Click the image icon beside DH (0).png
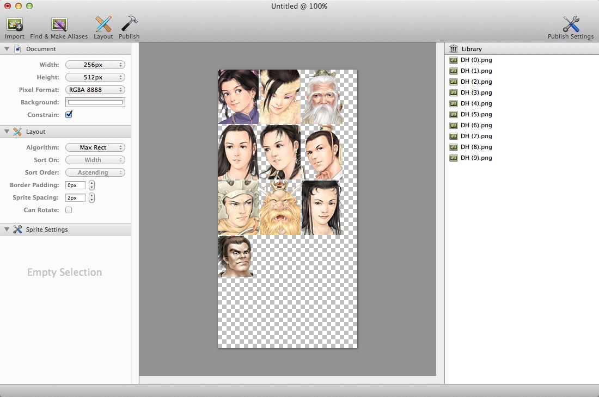The image size is (599, 397). coord(454,60)
